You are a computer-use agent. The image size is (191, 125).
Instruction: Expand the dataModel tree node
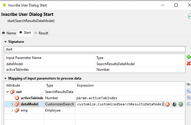[12, 104]
